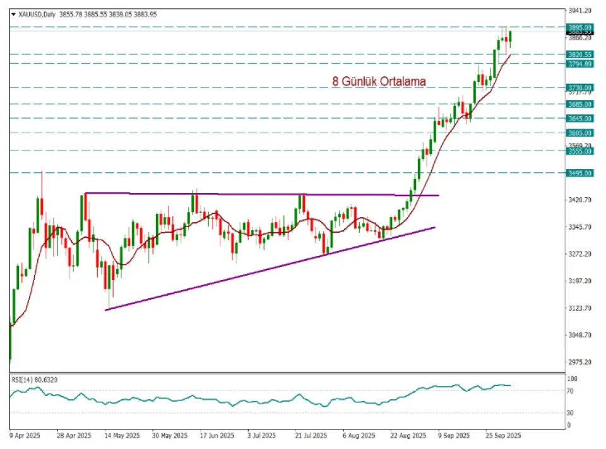The width and height of the screenshot is (606, 449).
Task: Select the upper horizontal purple resistance line
Action: click(x=252, y=194)
